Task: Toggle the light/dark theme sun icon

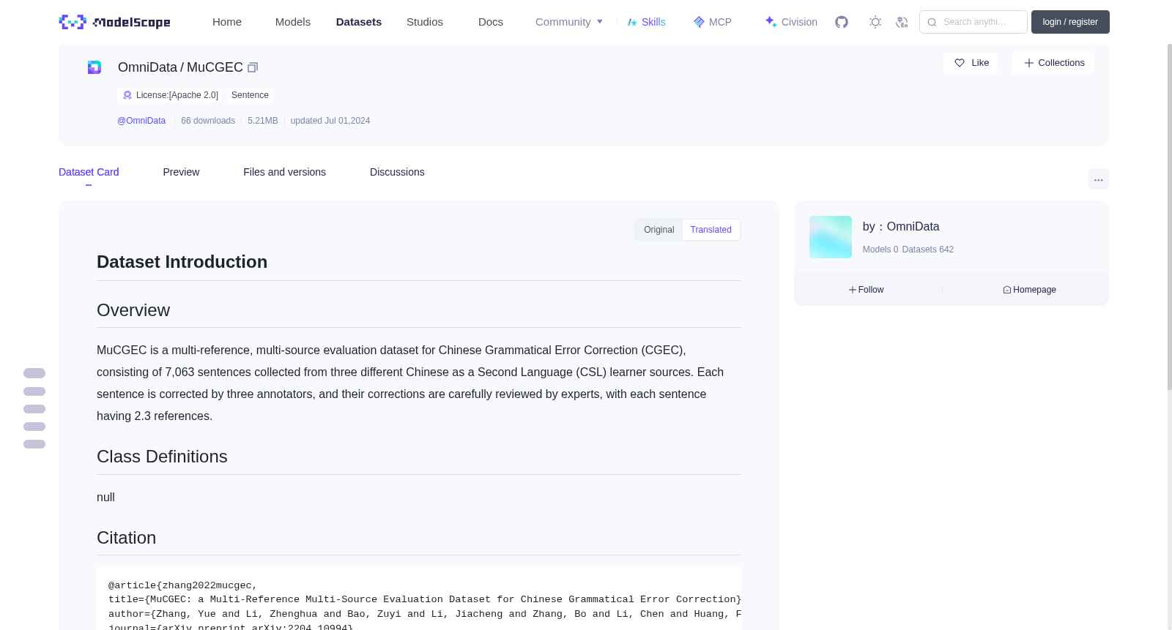Action: click(875, 22)
